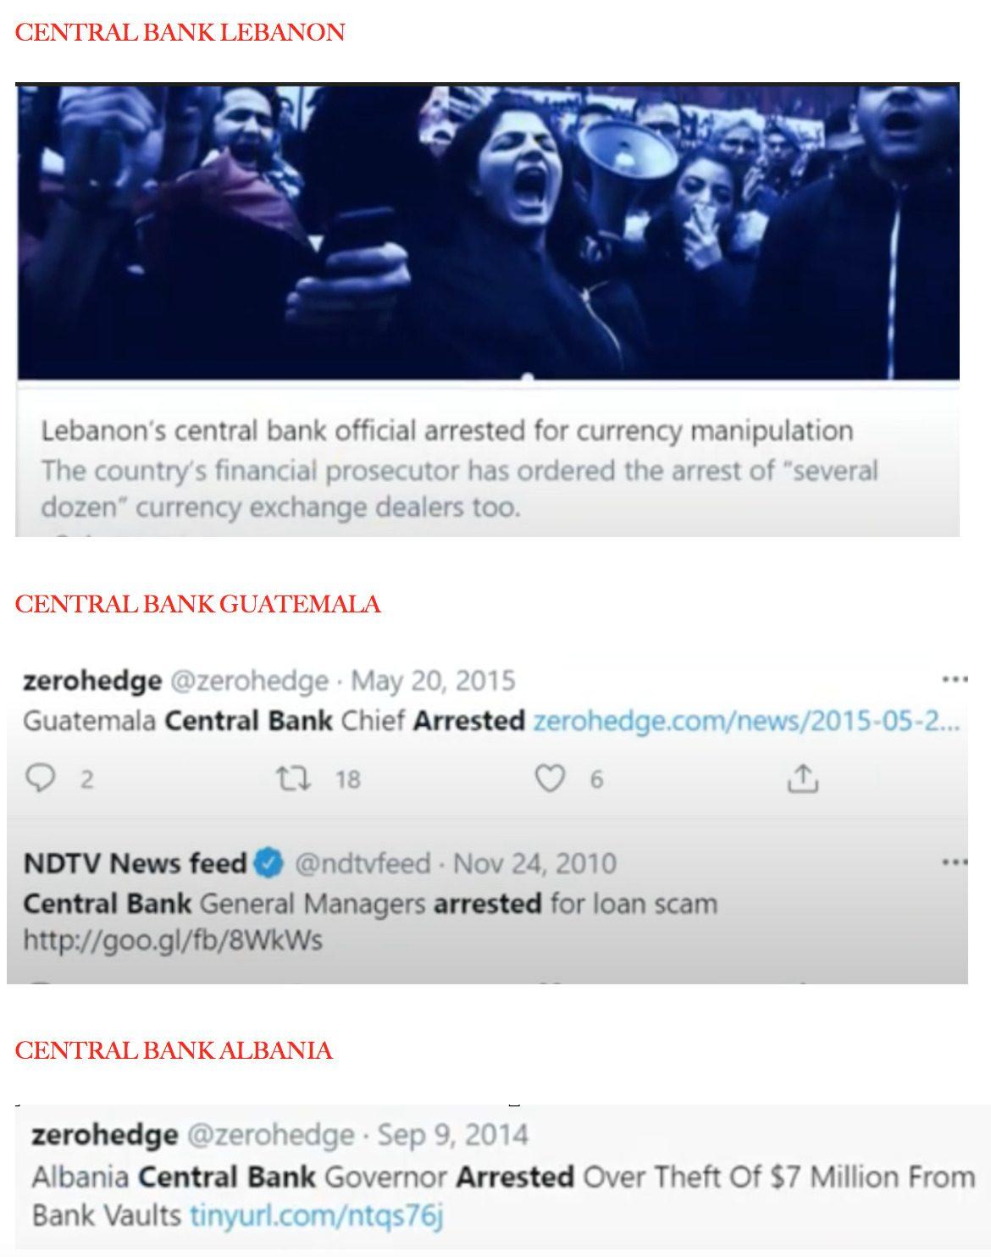The height and width of the screenshot is (1257, 991).
Task: Click the zerohedge name on Guatemala tweet
Action: pyautogui.click(x=92, y=680)
